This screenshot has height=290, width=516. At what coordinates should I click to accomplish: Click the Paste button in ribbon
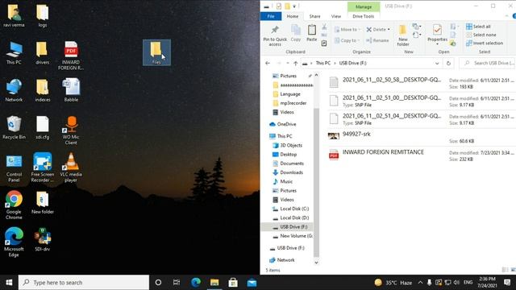312,33
